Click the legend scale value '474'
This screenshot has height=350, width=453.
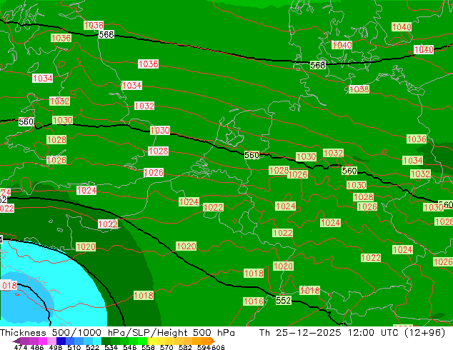[21, 347]
